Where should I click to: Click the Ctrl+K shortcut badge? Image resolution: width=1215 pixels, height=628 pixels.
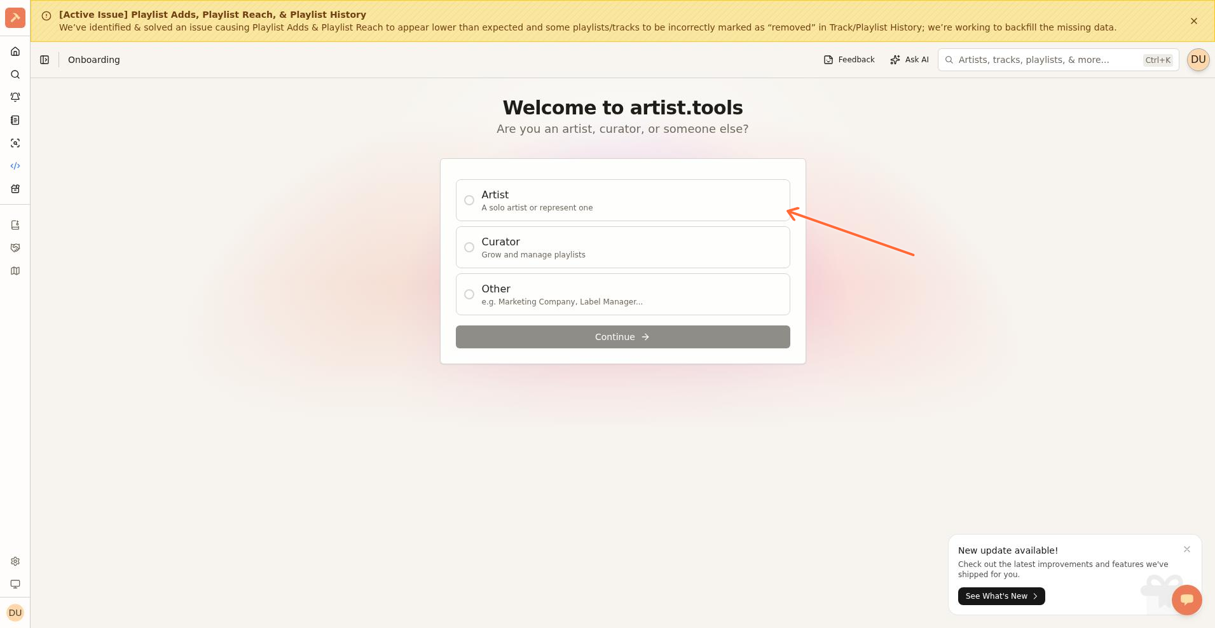click(x=1158, y=60)
